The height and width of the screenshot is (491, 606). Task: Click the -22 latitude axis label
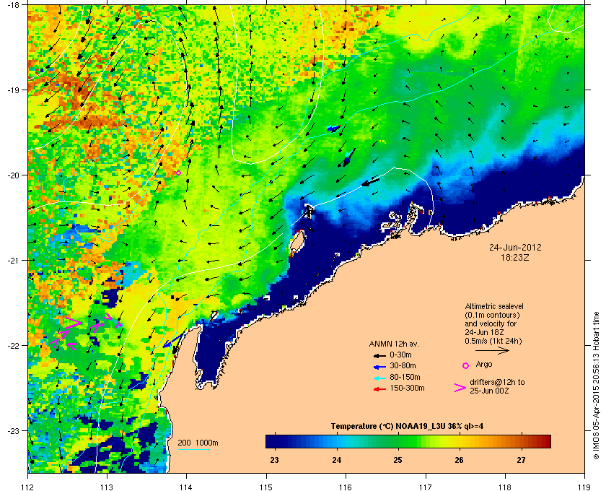(x=14, y=346)
